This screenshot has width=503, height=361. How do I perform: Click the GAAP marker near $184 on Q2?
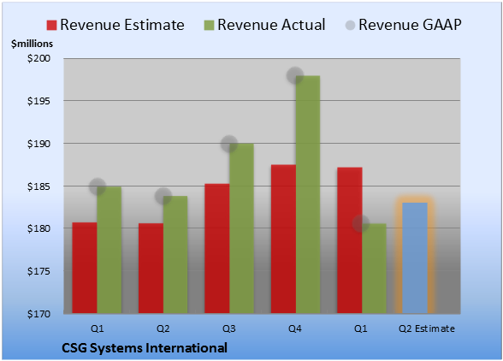pos(163,196)
